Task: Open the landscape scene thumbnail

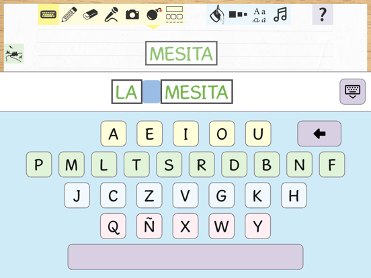Action: [x=14, y=54]
